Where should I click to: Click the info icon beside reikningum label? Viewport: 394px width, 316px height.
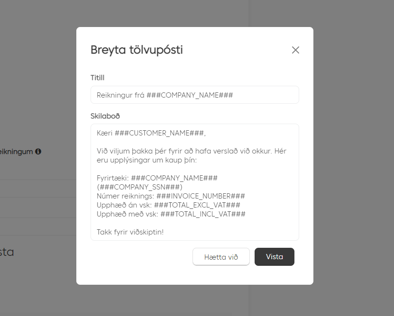(x=38, y=151)
